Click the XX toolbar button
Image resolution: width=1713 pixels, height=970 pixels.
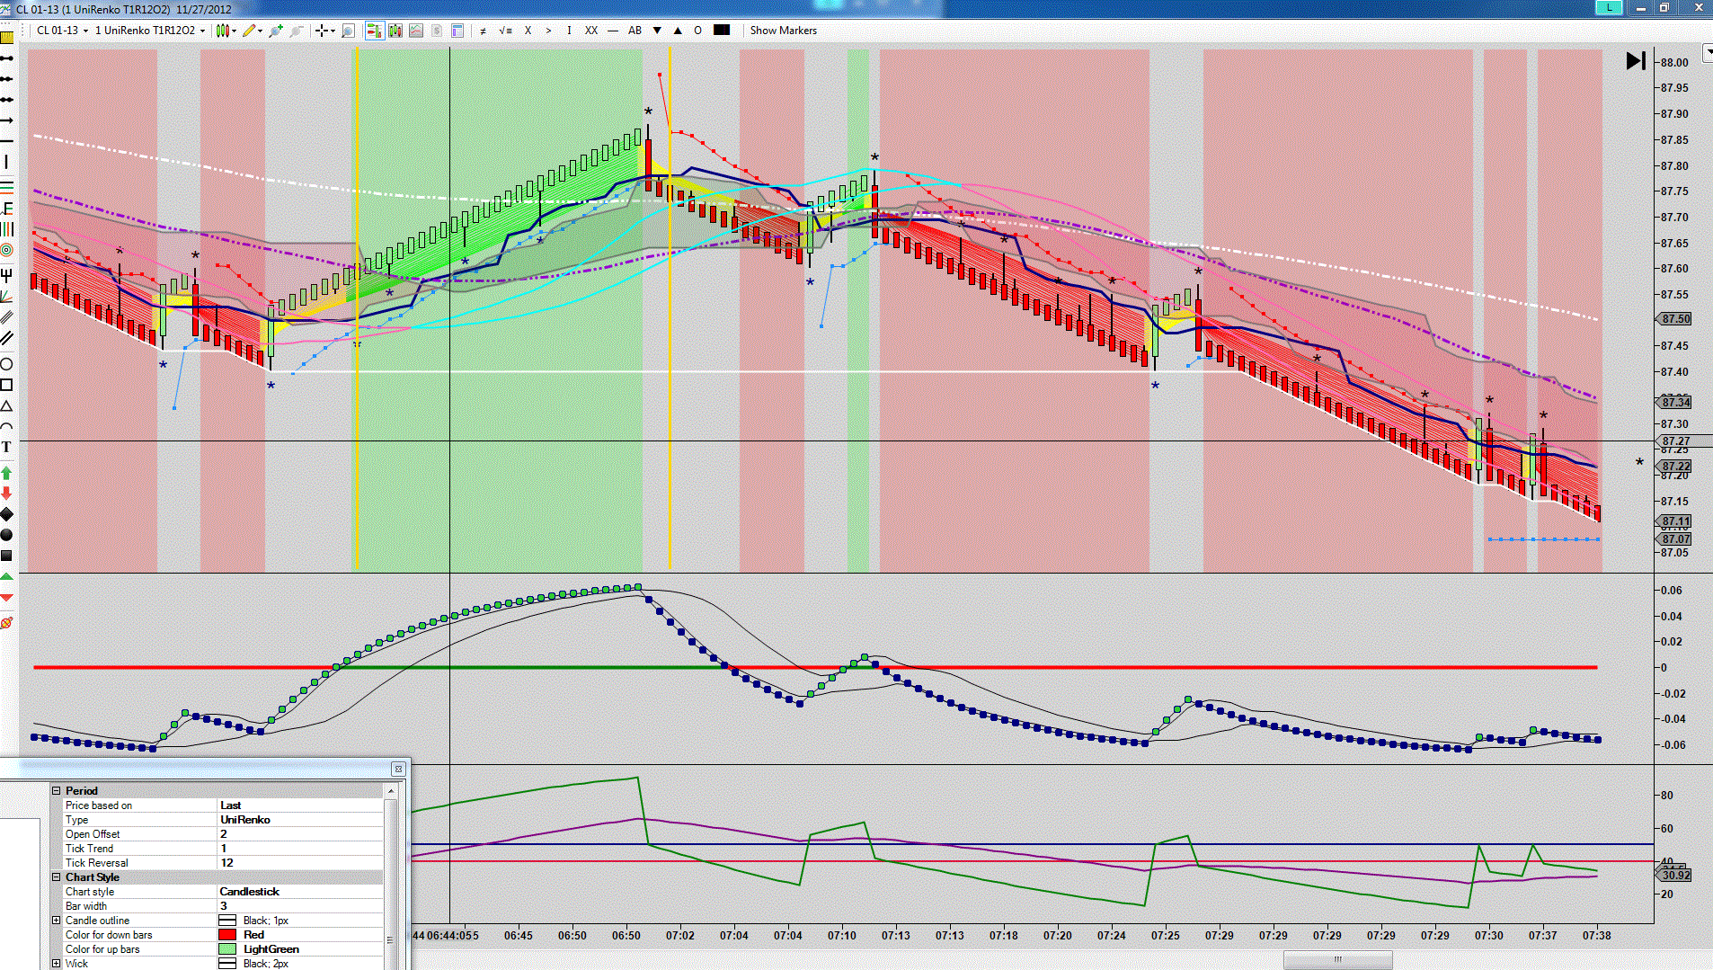coord(591,31)
